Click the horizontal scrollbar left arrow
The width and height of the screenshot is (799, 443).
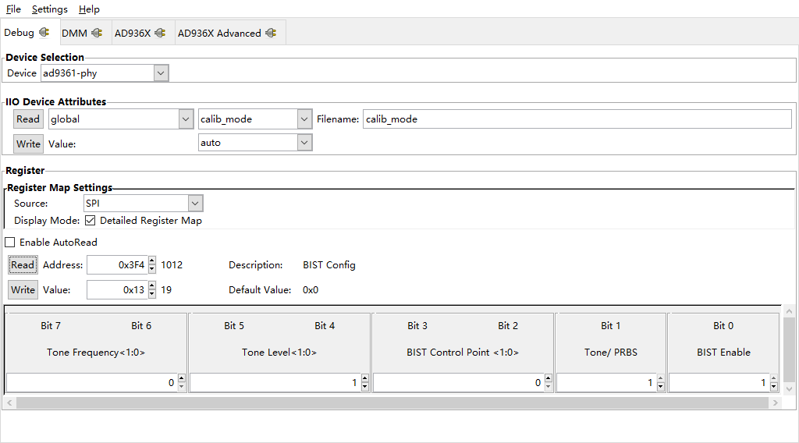9,402
